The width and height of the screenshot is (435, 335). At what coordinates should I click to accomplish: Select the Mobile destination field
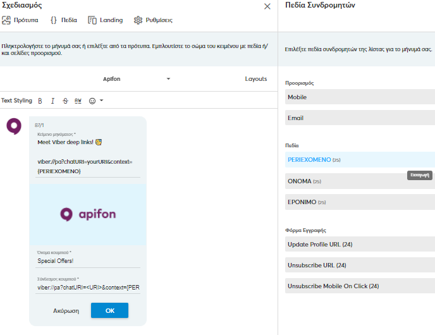360,97
